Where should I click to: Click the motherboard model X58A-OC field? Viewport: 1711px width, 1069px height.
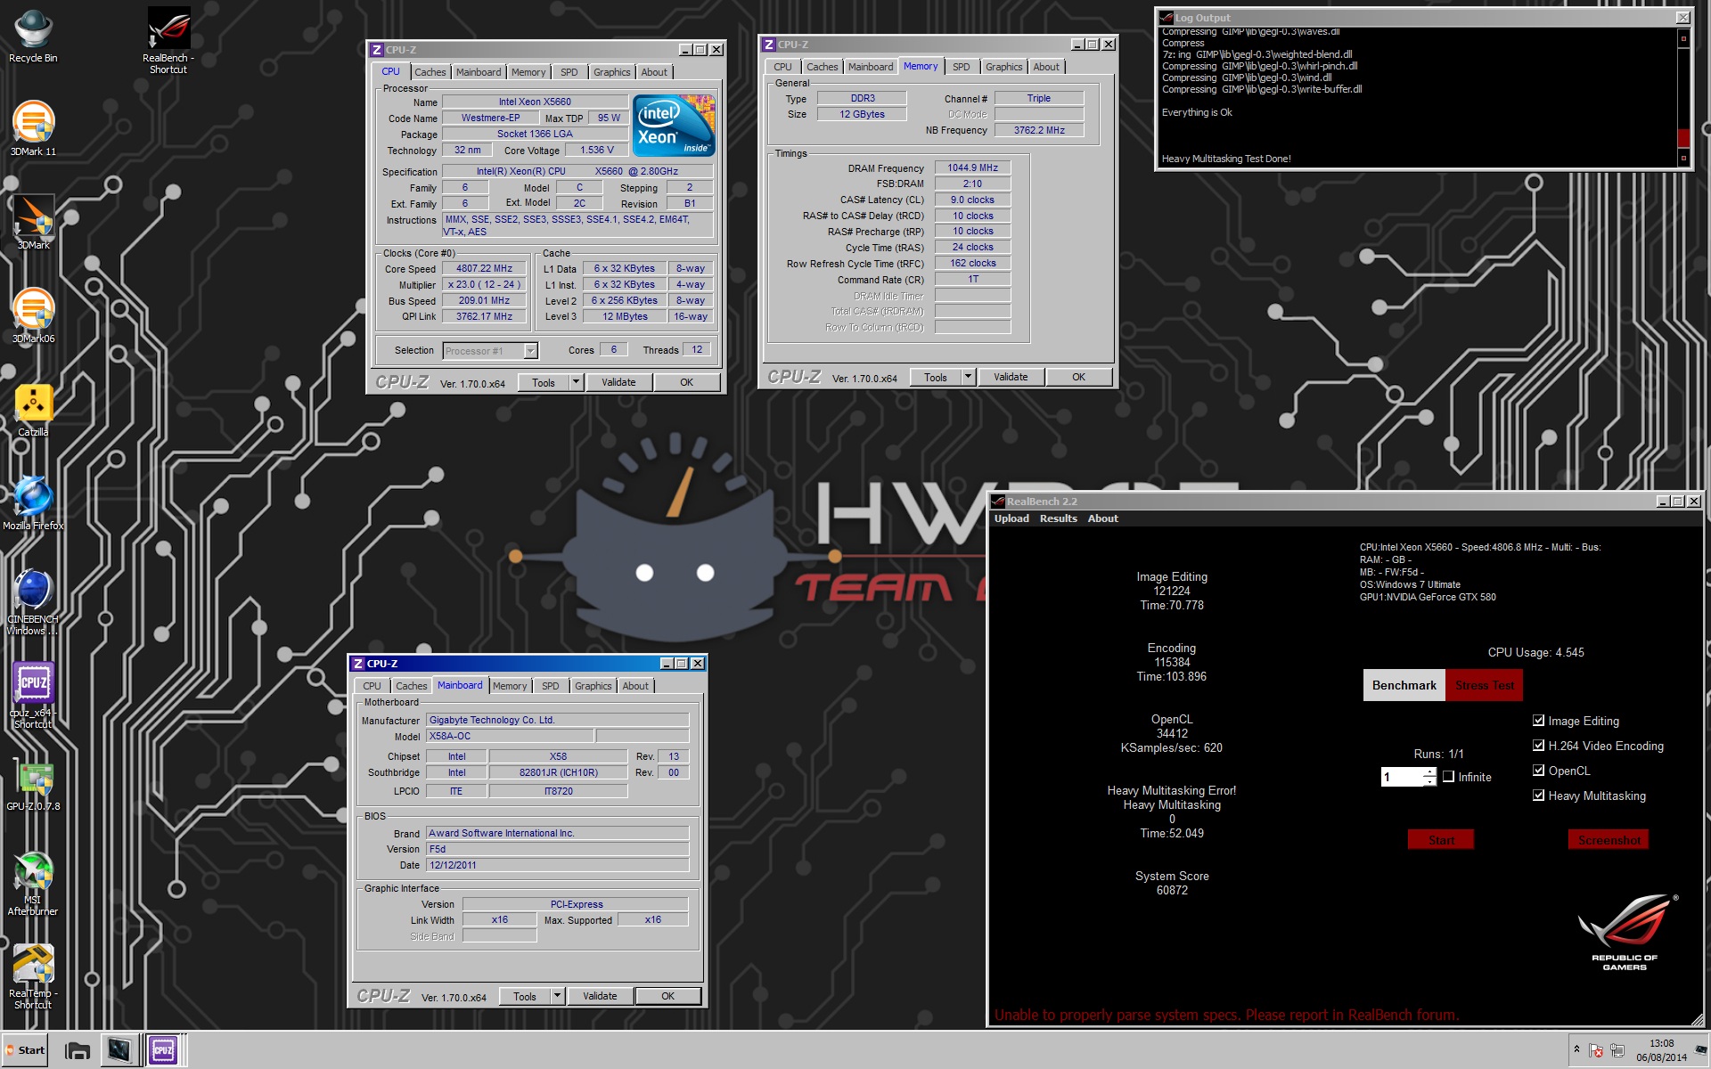tap(510, 736)
